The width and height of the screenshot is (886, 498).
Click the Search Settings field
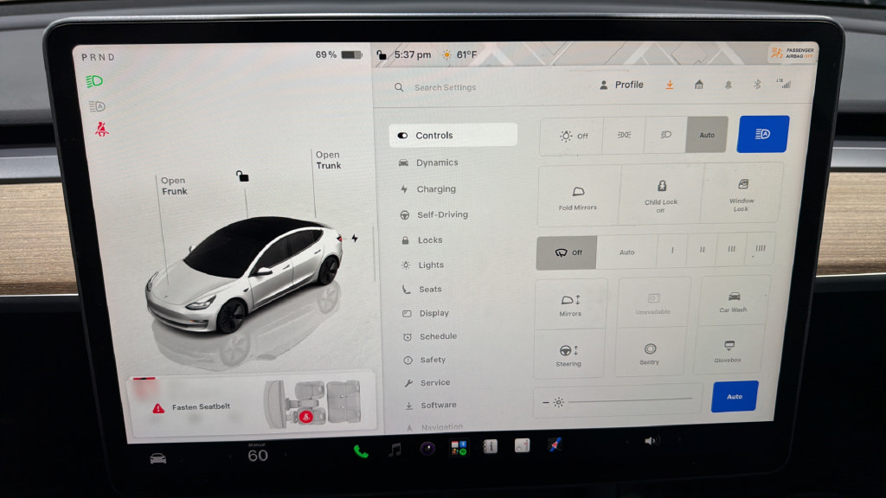(x=446, y=87)
